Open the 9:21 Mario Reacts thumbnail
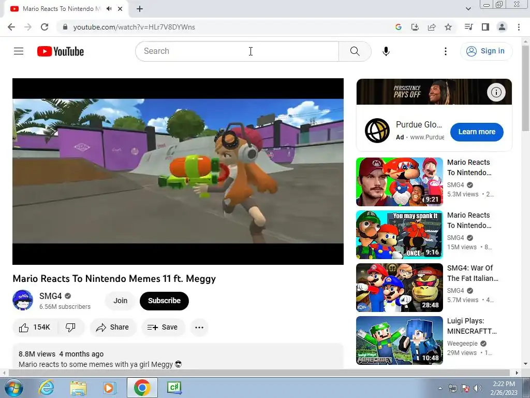The height and width of the screenshot is (398, 530). 399,182
